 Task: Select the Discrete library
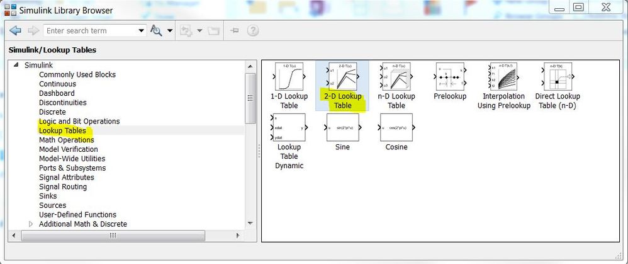click(x=52, y=112)
